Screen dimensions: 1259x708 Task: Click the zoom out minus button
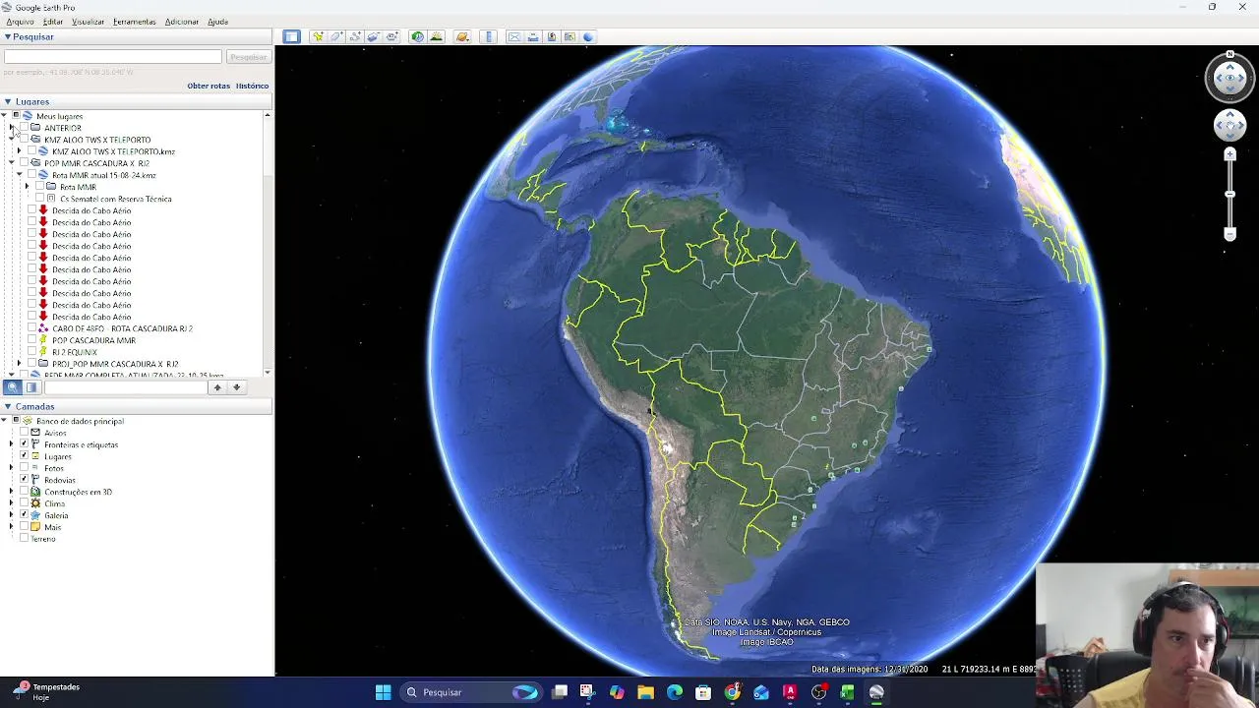click(1229, 234)
